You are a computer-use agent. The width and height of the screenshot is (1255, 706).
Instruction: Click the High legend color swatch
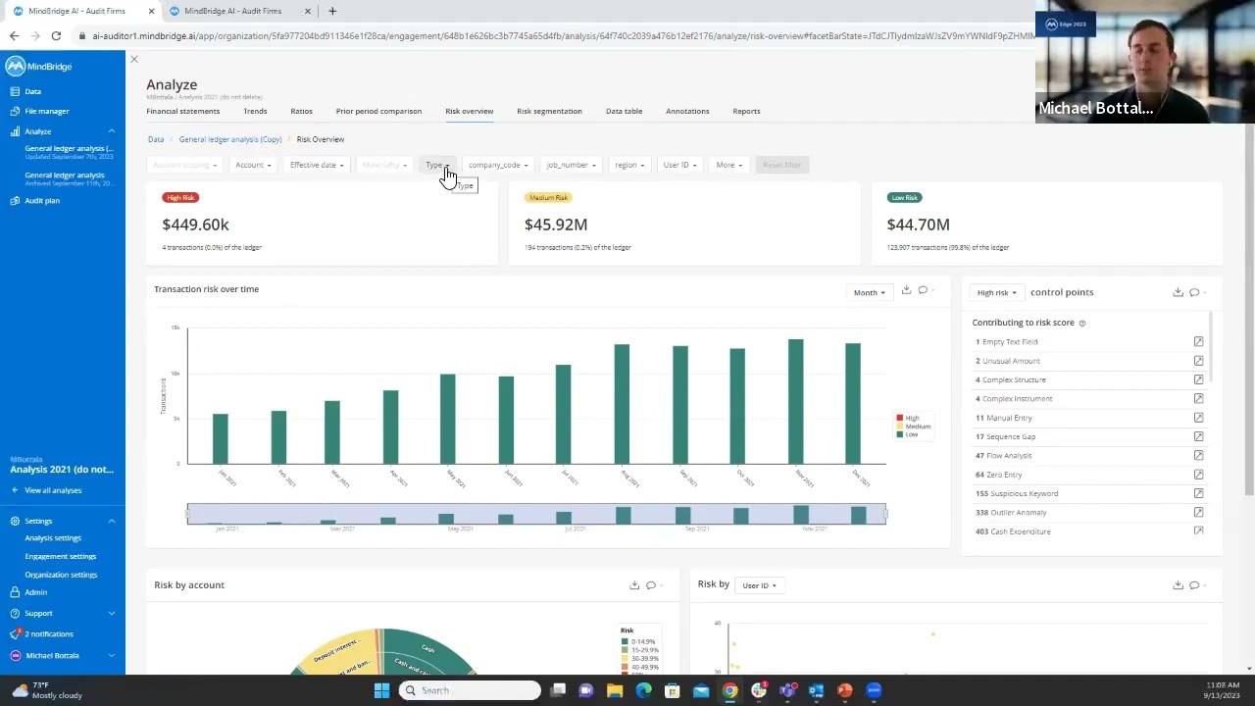point(899,418)
